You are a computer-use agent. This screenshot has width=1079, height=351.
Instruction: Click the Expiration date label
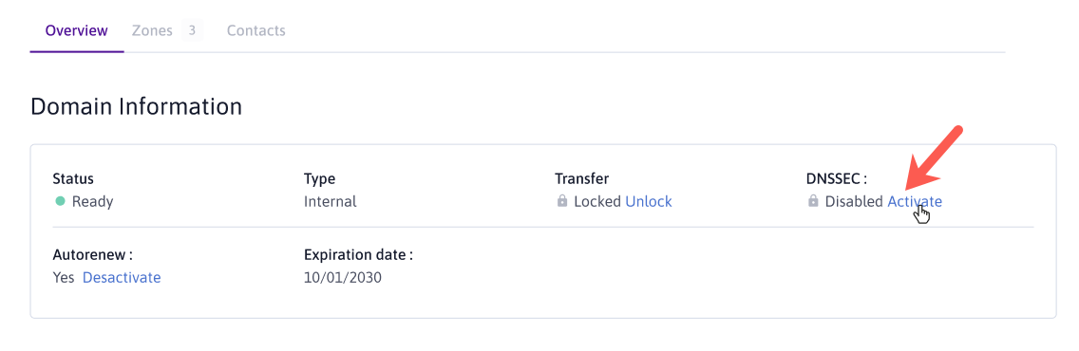tap(358, 255)
